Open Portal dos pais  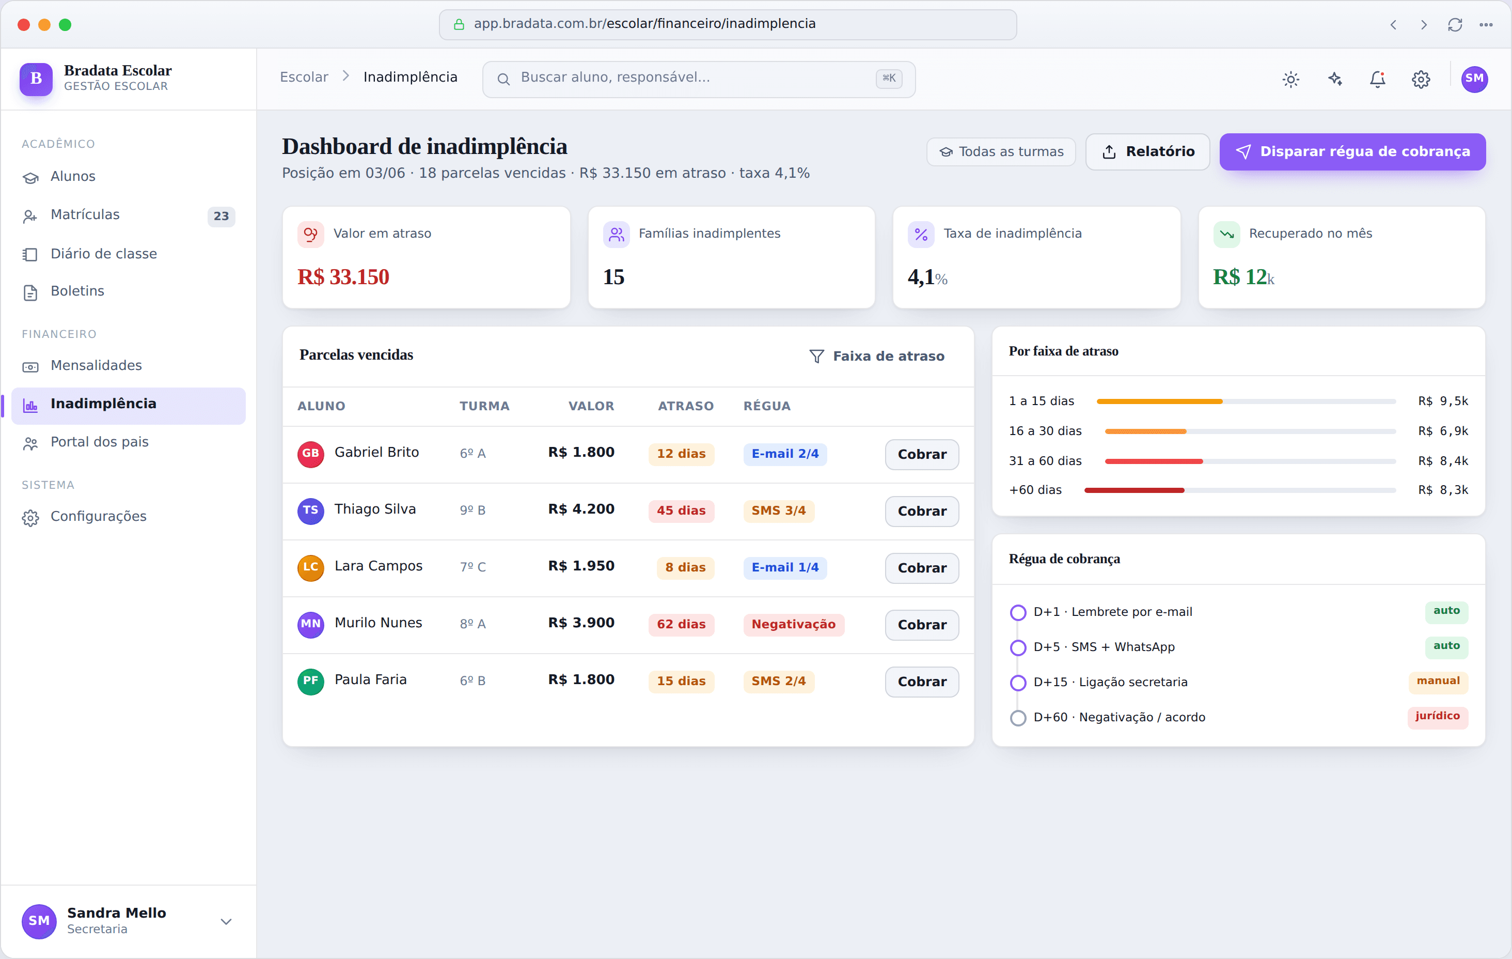[x=128, y=443]
